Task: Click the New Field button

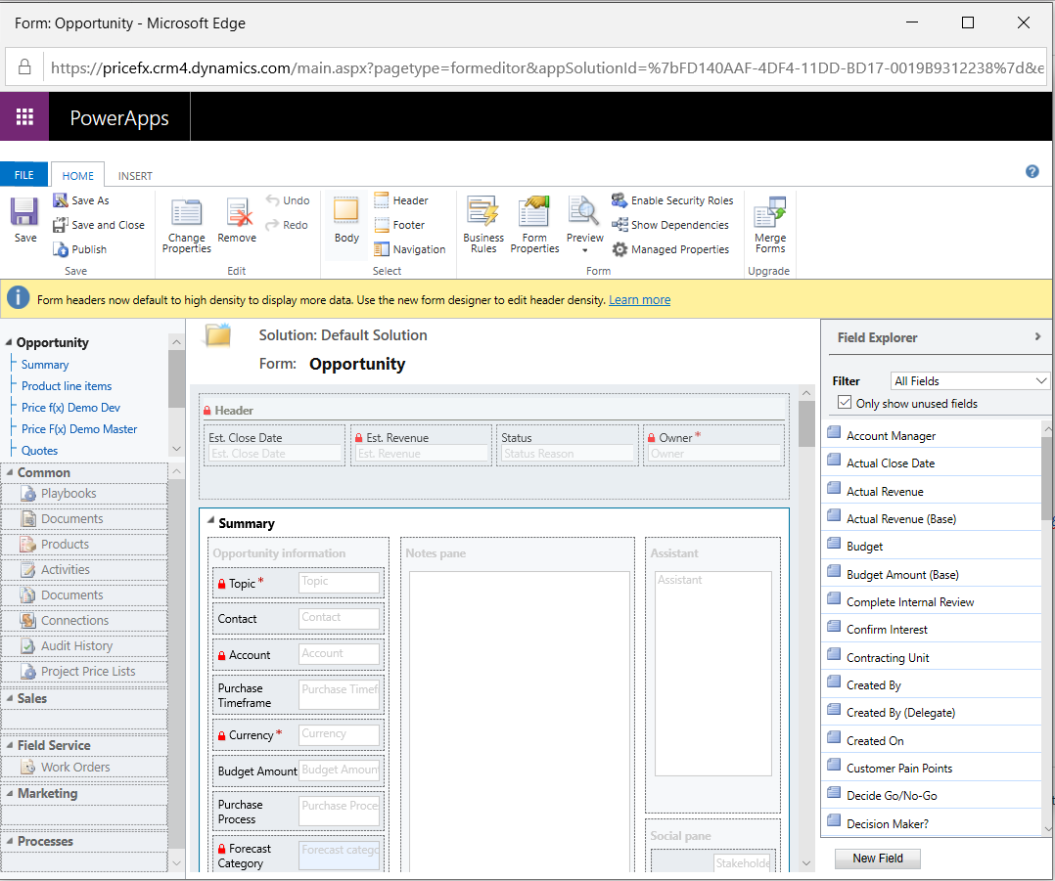Action: (877, 859)
